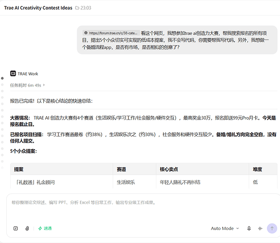Click the globe icon in the URL chip
Viewport: 280px width, 243px height.
(86, 33)
